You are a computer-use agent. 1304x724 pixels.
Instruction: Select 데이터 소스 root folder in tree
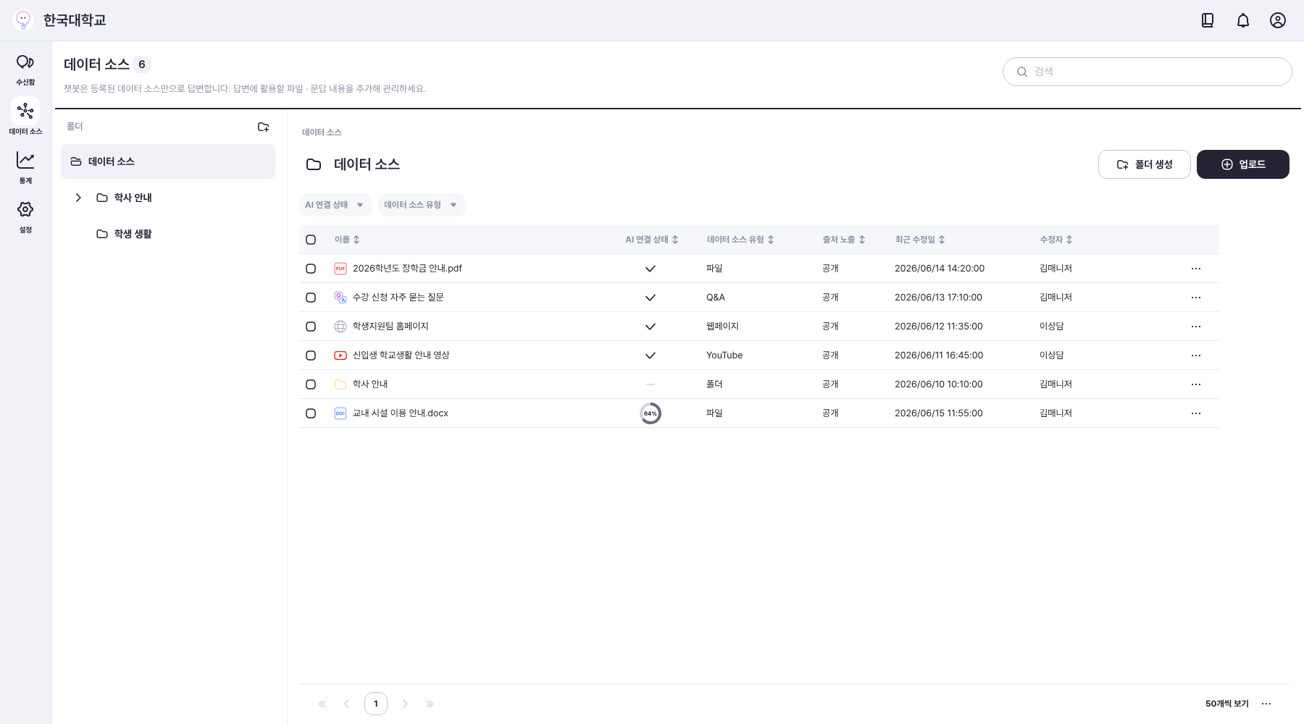click(168, 161)
